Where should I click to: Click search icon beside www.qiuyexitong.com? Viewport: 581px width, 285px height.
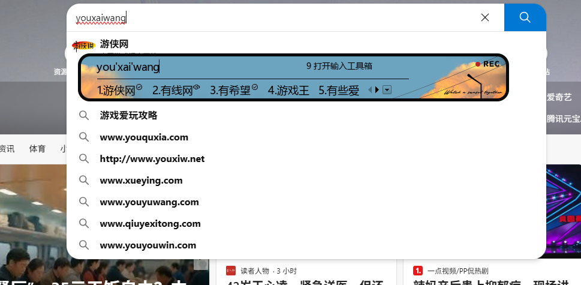pos(84,223)
